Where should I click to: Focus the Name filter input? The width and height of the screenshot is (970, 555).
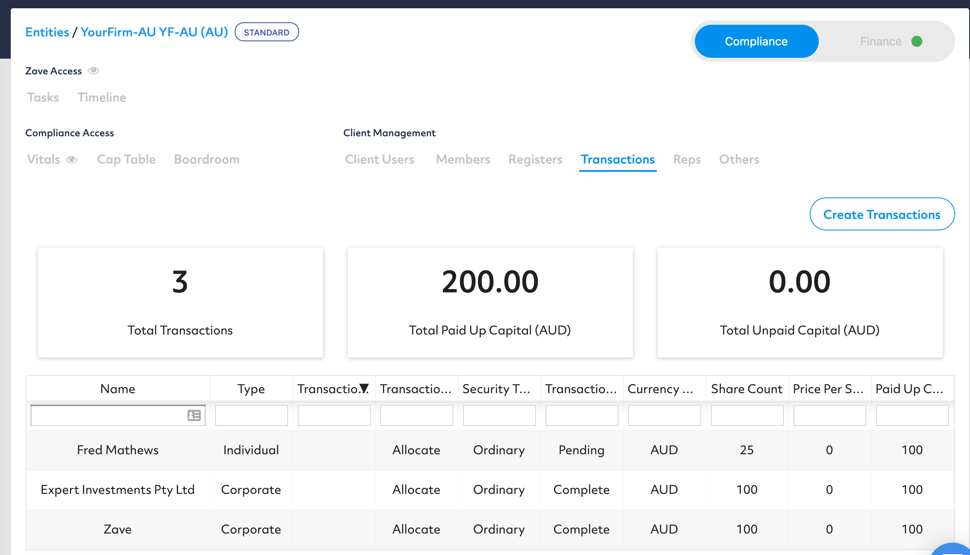[x=118, y=415]
